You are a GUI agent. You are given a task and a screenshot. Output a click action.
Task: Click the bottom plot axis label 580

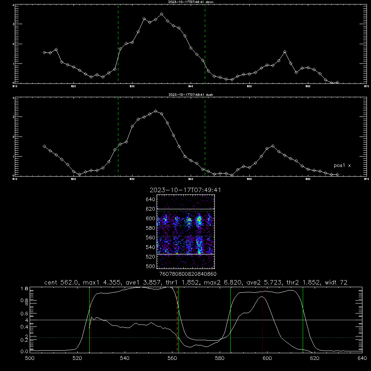pos(220,358)
